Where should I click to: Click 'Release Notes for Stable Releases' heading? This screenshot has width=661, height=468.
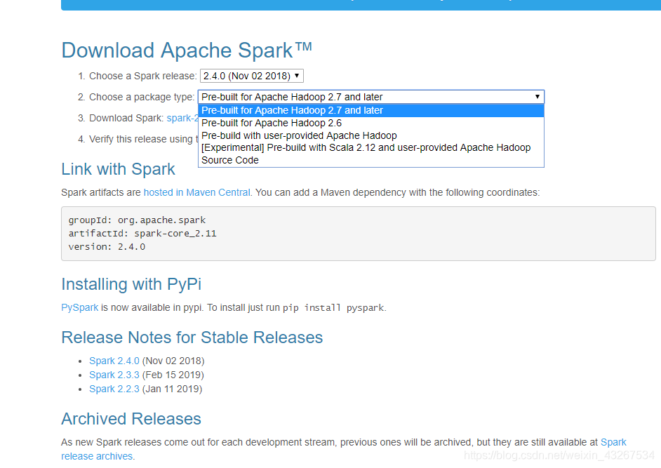192,337
